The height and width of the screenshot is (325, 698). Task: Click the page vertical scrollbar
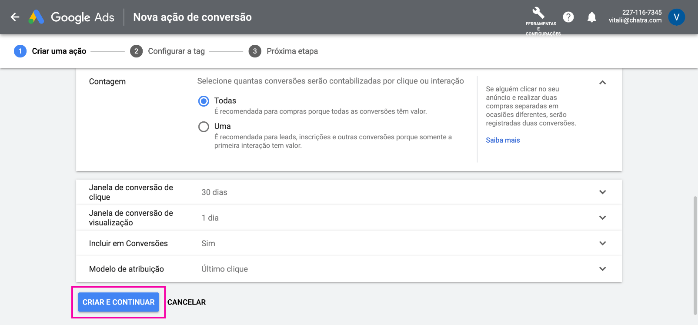pyautogui.click(x=695, y=255)
